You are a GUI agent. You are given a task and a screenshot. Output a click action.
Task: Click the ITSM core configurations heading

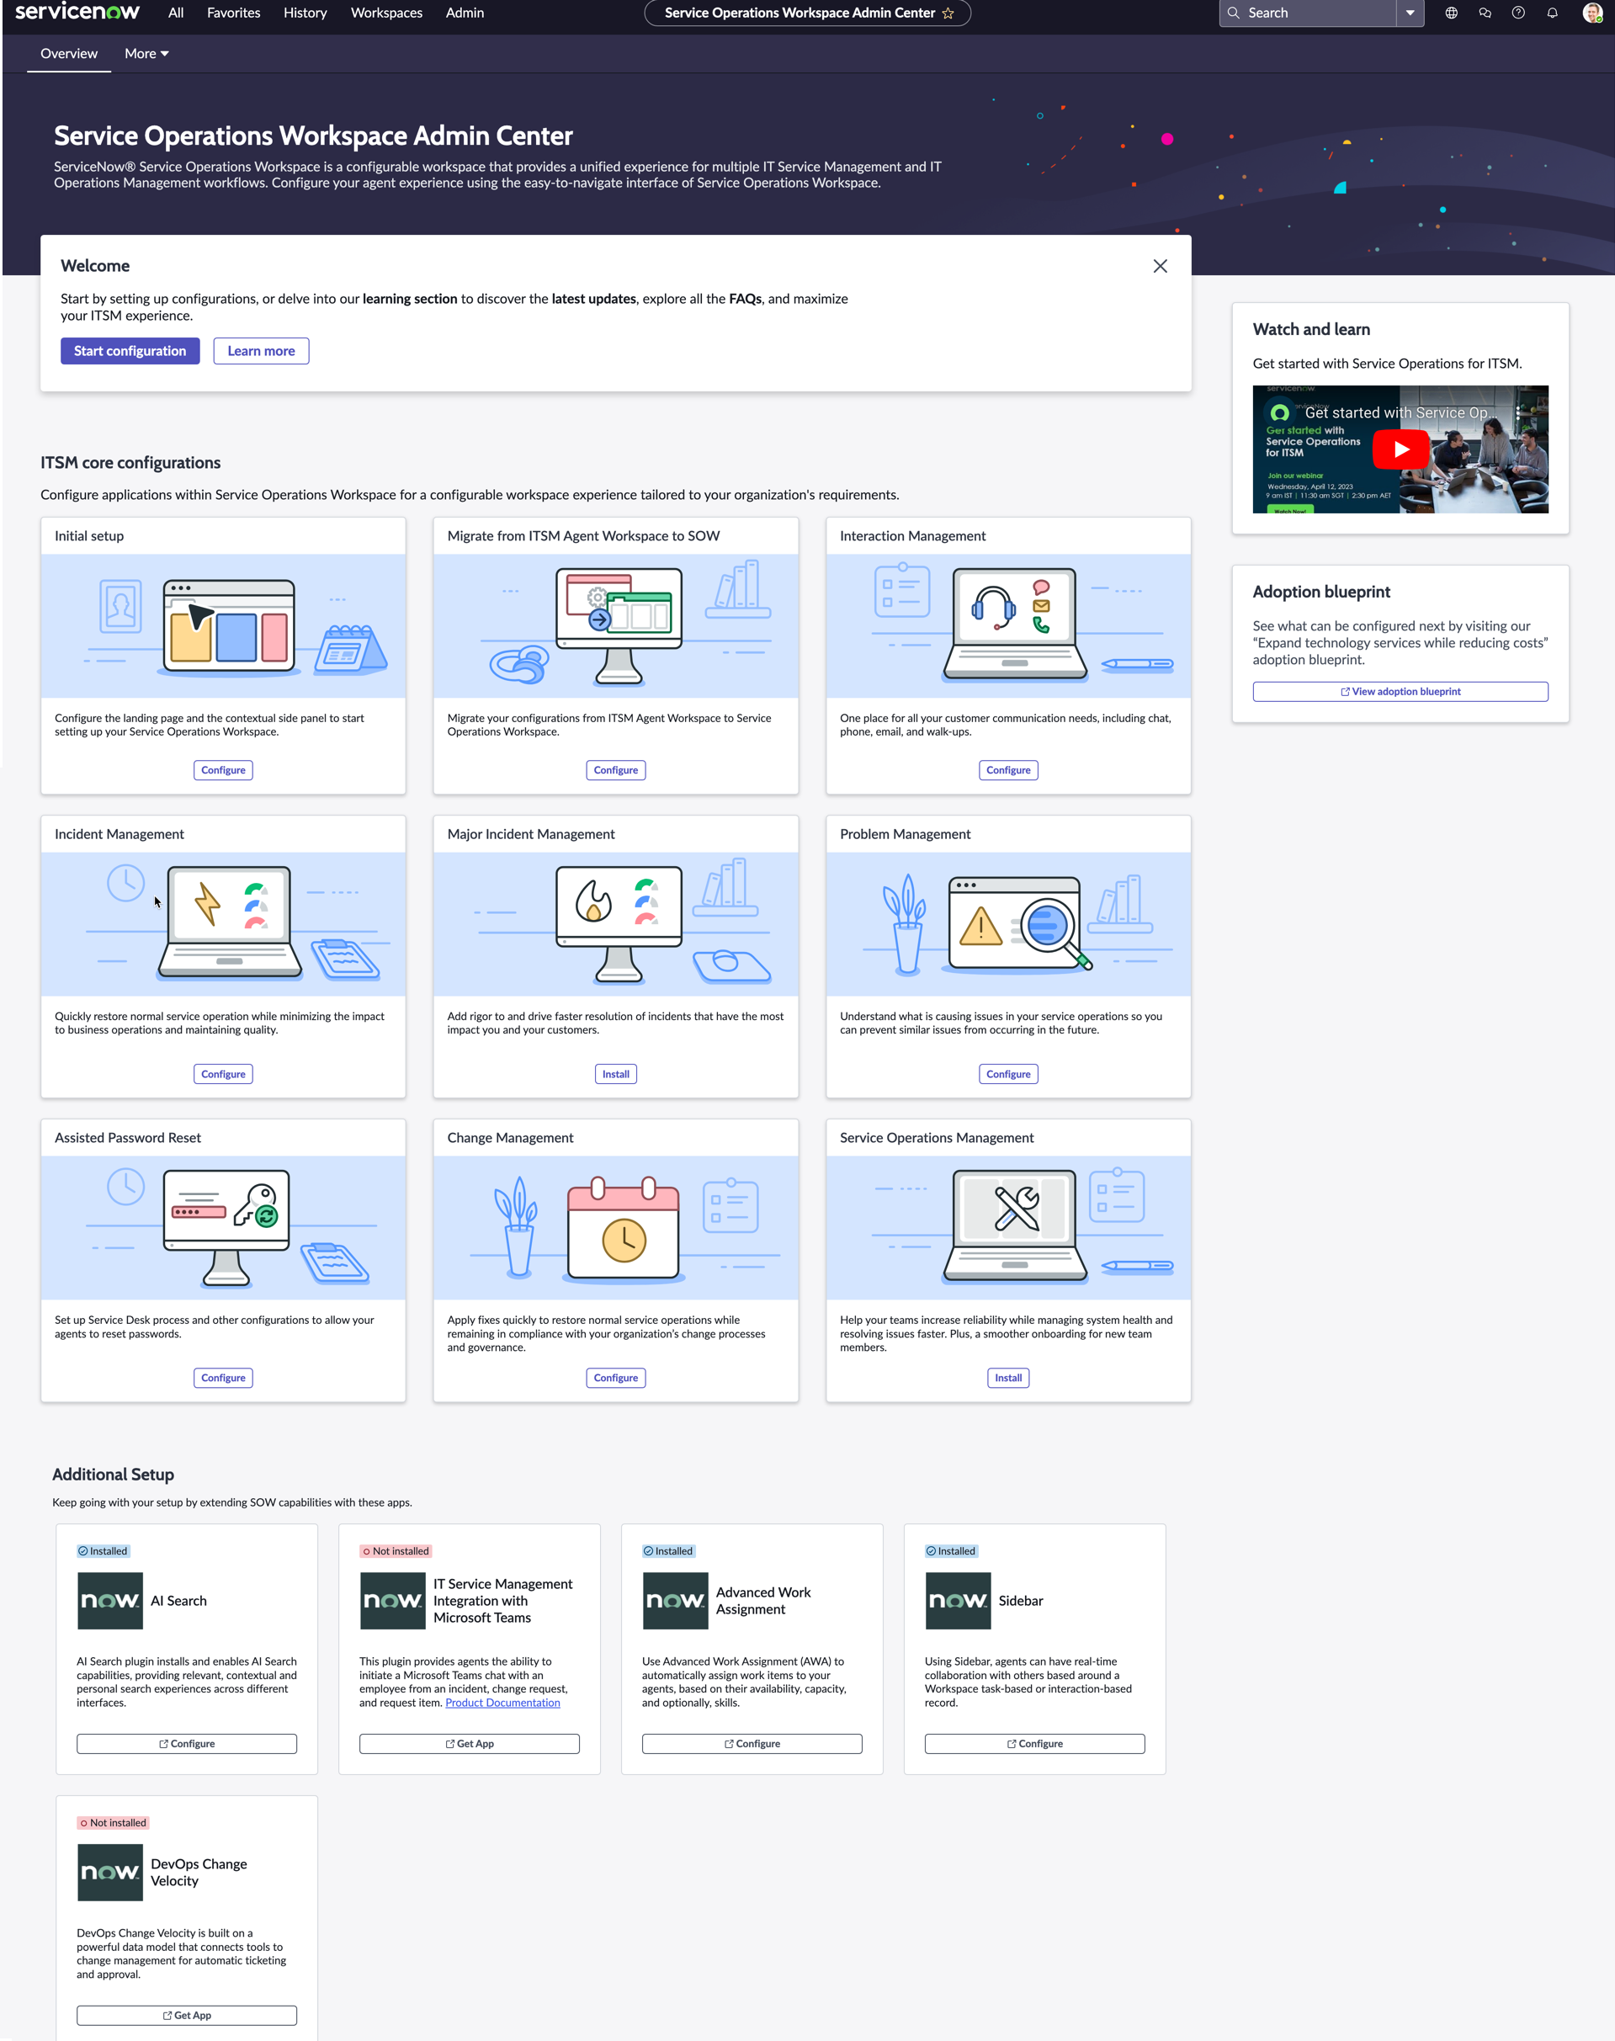130,463
